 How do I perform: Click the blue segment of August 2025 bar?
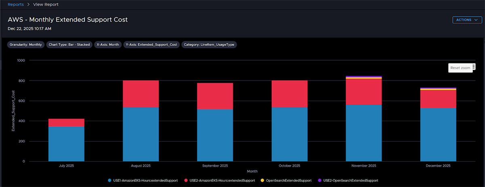point(141,134)
